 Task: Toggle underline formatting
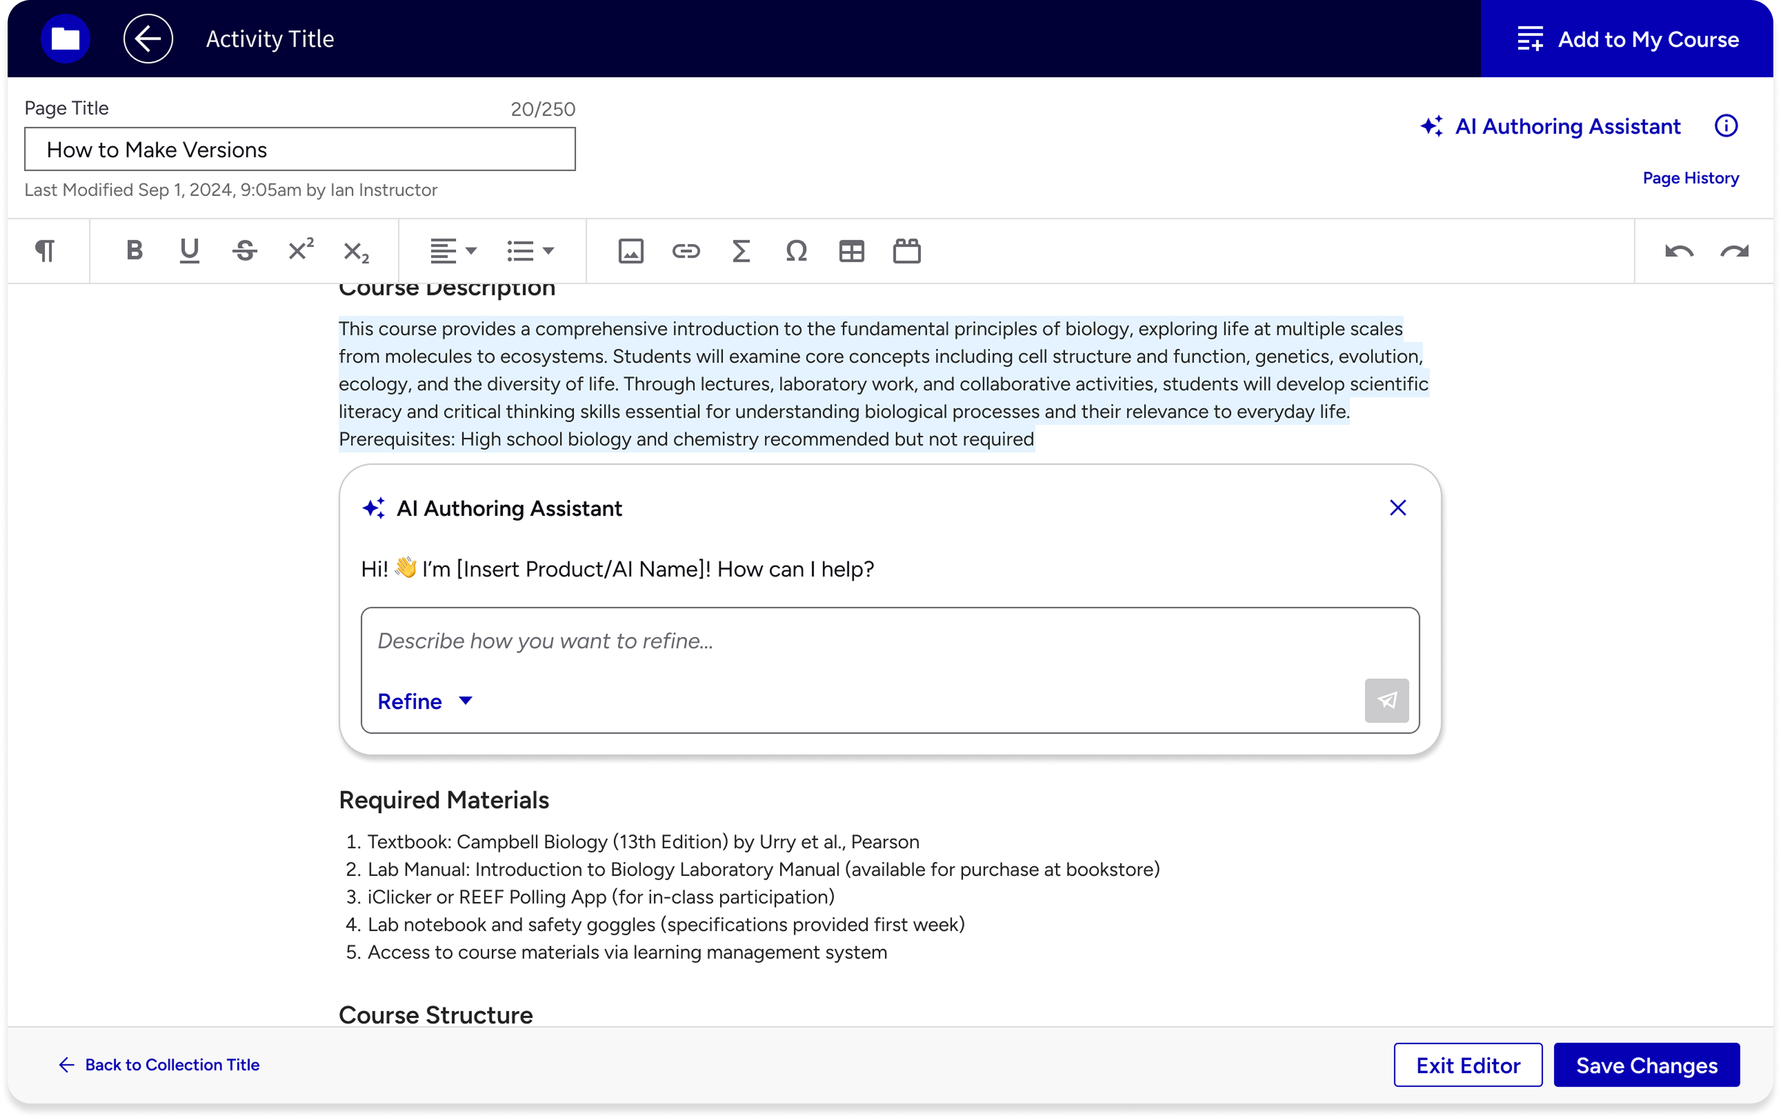click(189, 251)
